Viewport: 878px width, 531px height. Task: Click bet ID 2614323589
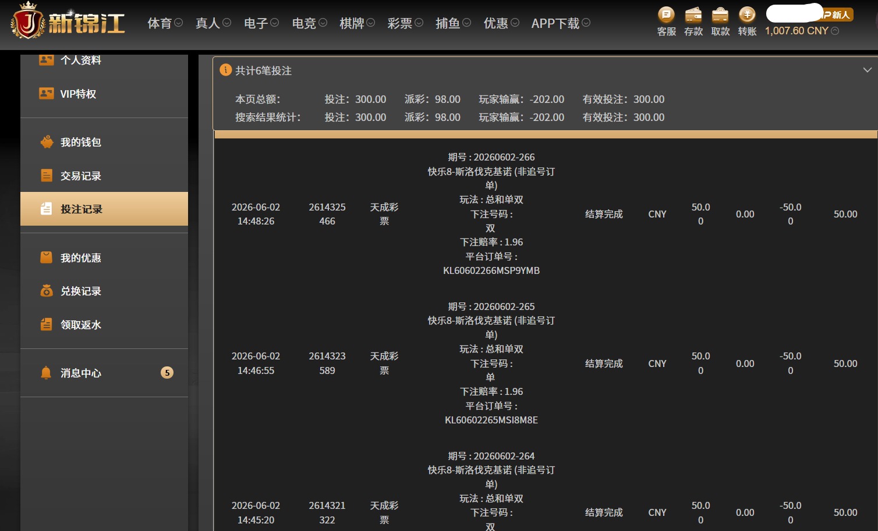327,363
